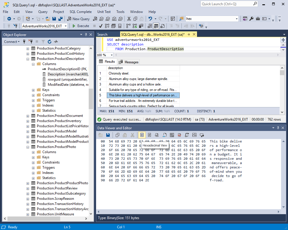Click the Navigate Backward arrow icon
This screenshot has width=288, height=230.
point(9,19)
